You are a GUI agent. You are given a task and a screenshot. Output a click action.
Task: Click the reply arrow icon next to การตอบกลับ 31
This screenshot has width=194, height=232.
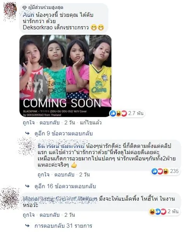28,226
